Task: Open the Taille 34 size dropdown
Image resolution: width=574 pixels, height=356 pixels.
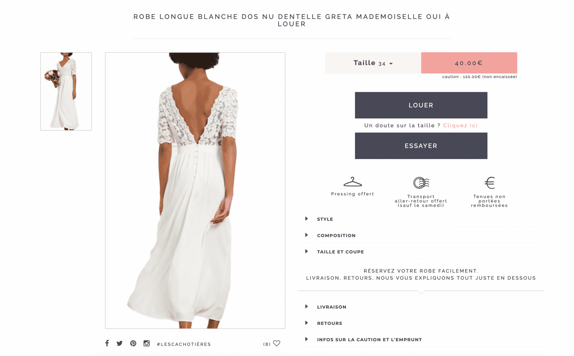Action: [373, 63]
